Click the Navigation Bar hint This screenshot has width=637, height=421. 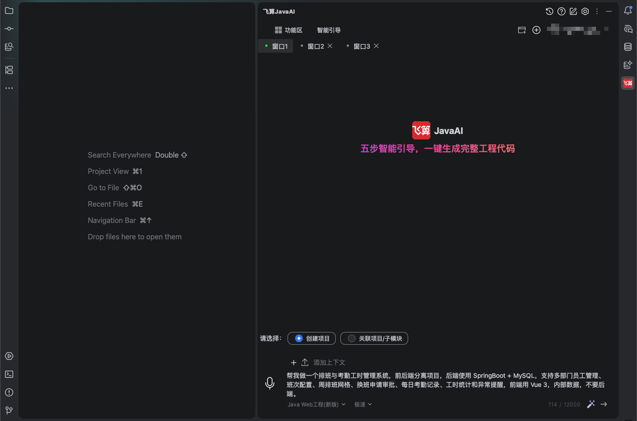[120, 221]
